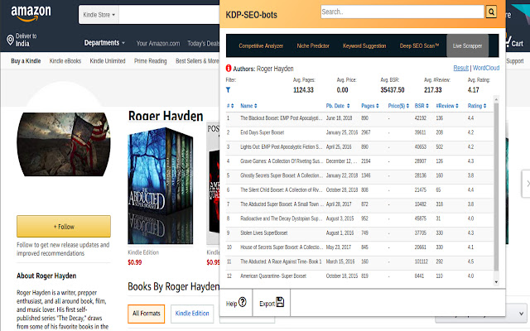Select the Live Scrapper tab

(467, 46)
